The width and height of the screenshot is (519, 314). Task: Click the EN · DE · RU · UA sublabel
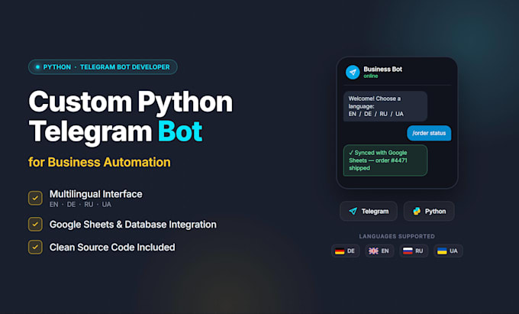tap(80, 204)
